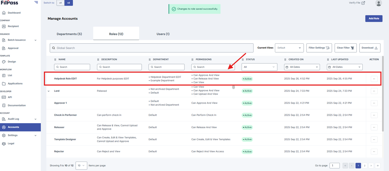Click the Go to page input
389x171 pixels.
click(x=335, y=166)
